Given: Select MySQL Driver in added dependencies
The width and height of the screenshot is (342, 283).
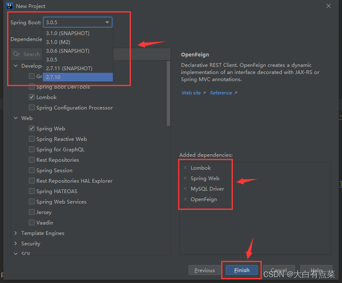Looking at the screenshot, I should point(207,189).
